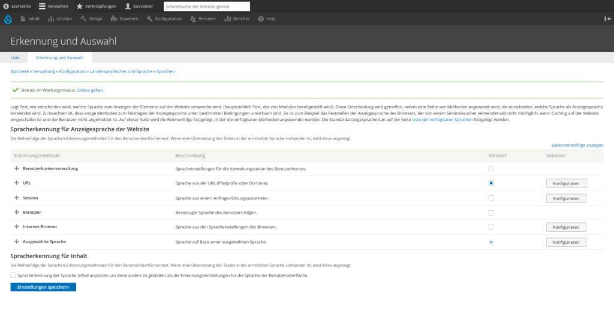This screenshot has width=614, height=321.
Task: Open the Verwalten menu in top bar
Action: [53, 6]
